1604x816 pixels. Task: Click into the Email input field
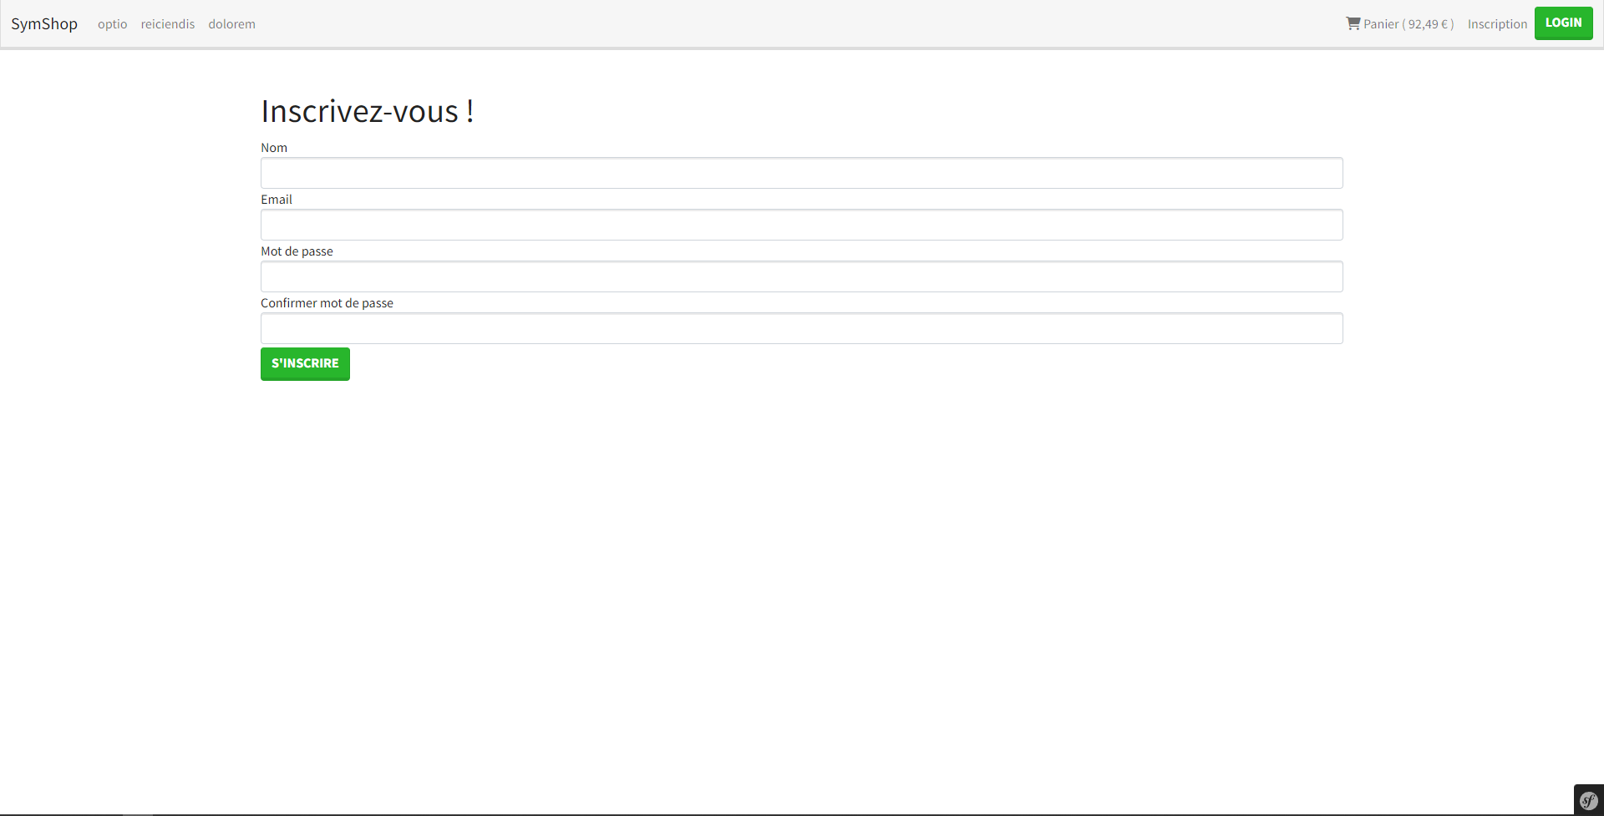click(x=801, y=225)
